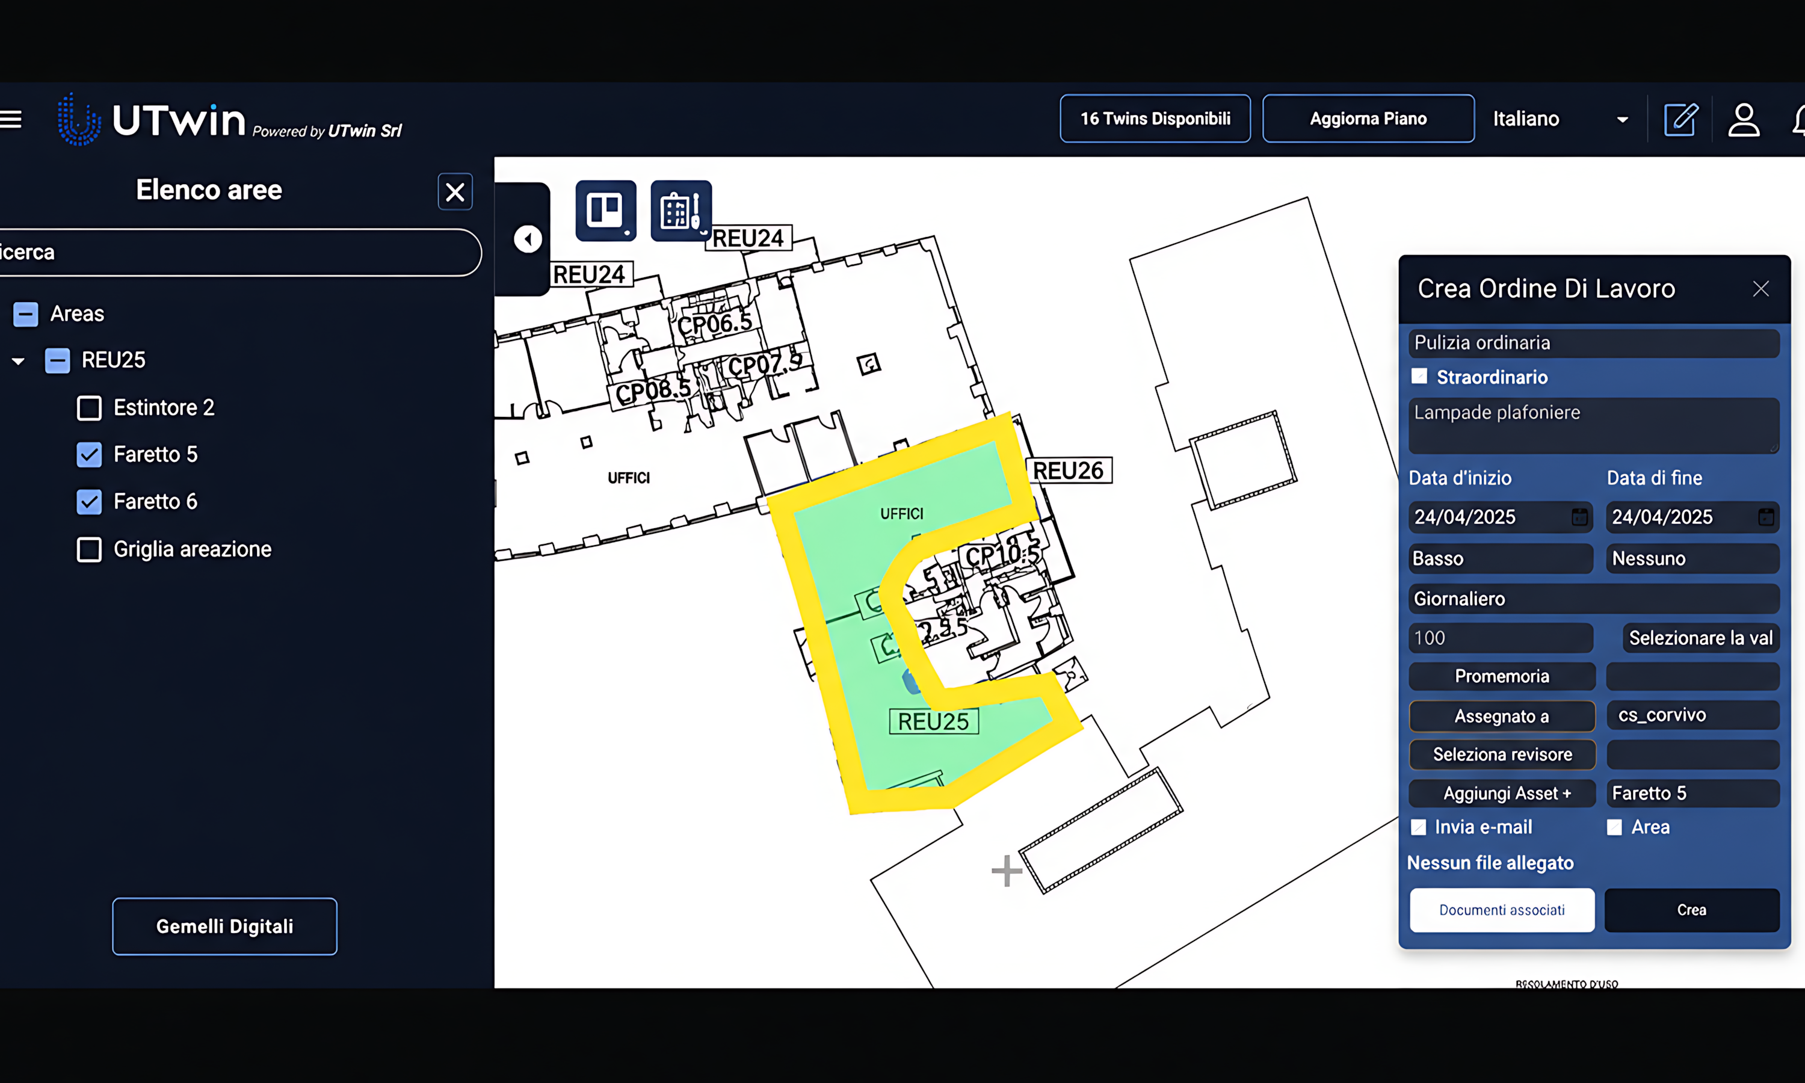The width and height of the screenshot is (1805, 1083).
Task: Select the Estintore 2 tree item text
Action: [164, 408]
